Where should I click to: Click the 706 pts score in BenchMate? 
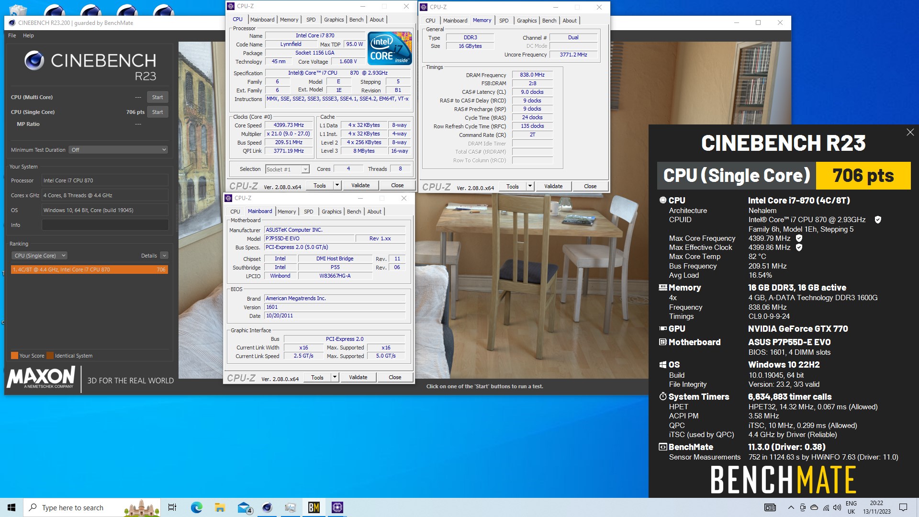863,176
